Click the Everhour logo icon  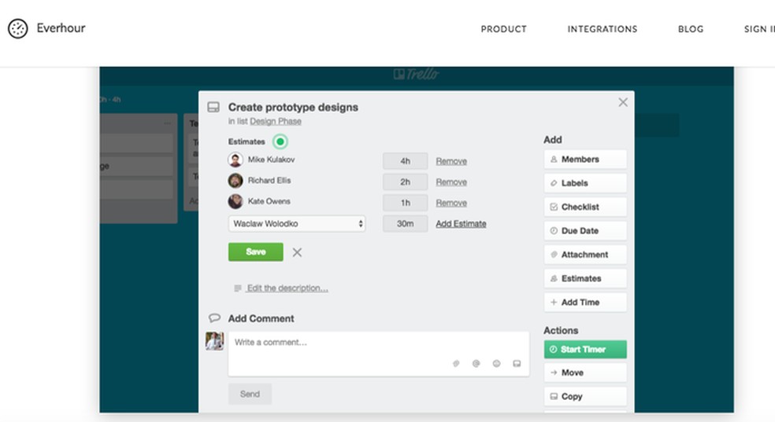17,29
